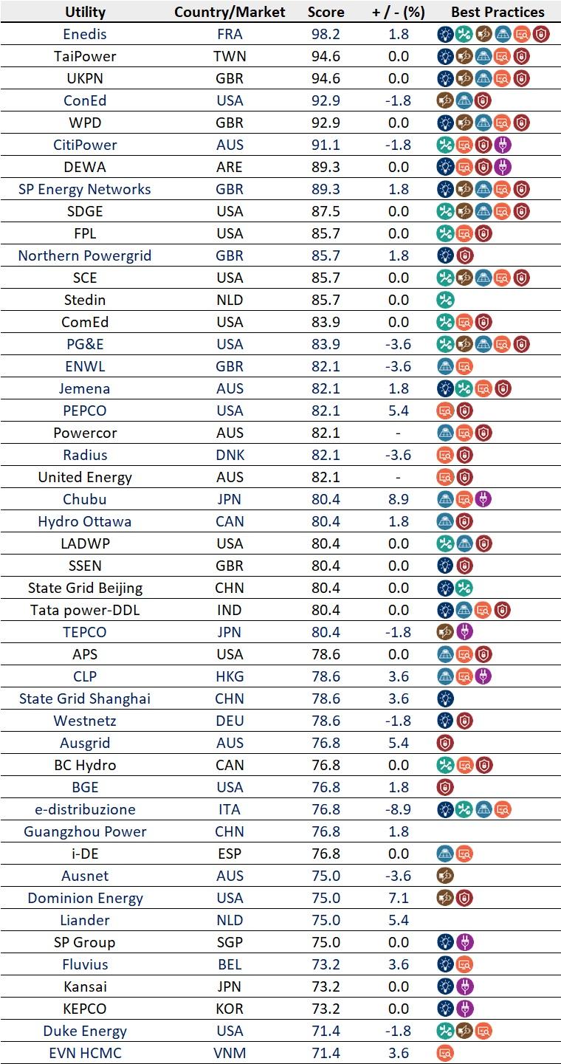Screen dimensions: 561x1064
Task: Click the Best Practices column header
Action: pyautogui.click(x=498, y=12)
